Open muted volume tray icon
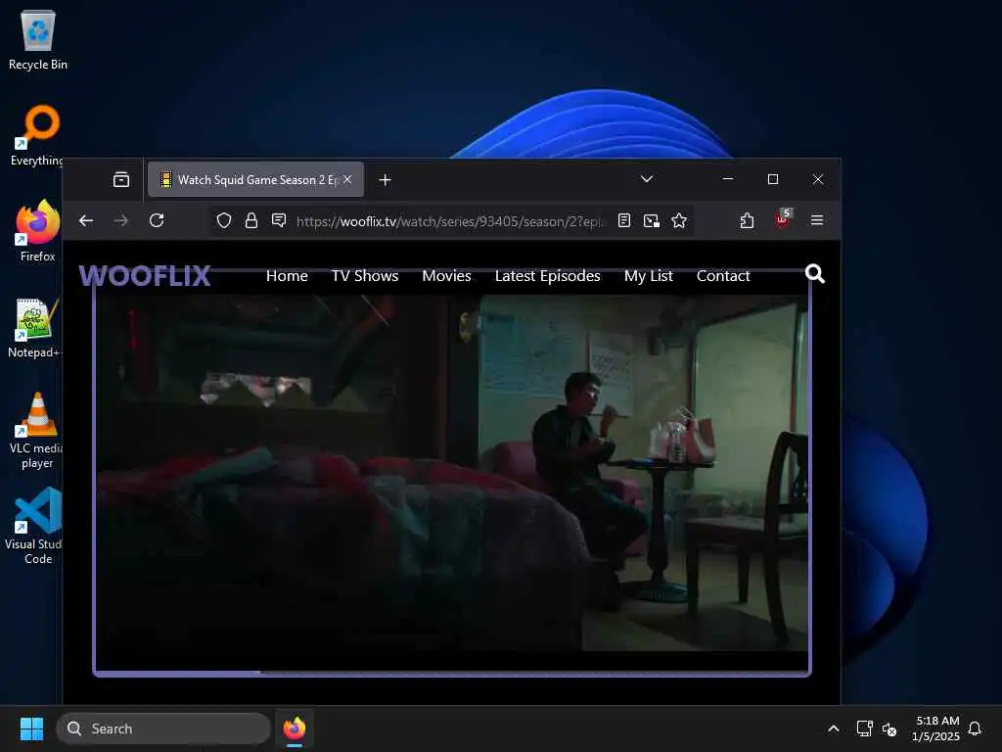The width and height of the screenshot is (1002, 752). click(x=888, y=728)
